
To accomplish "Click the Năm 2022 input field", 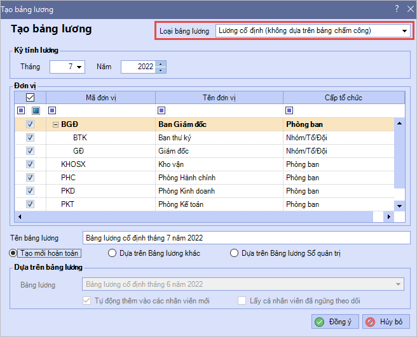I will tap(139, 67).
